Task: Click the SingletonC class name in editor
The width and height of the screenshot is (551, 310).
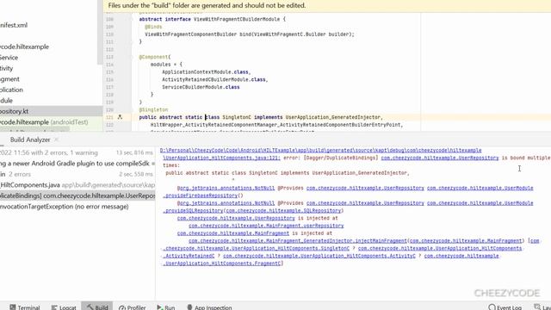Action: pos(237,117)
